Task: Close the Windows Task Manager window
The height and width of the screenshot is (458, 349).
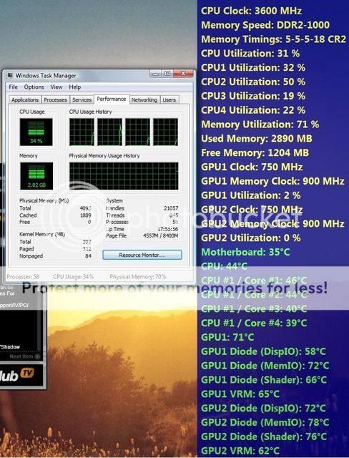Action: point(183,74)
